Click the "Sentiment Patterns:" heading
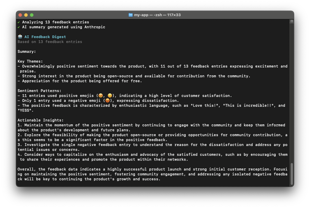 pyautogui.click(x=39, y=91)
